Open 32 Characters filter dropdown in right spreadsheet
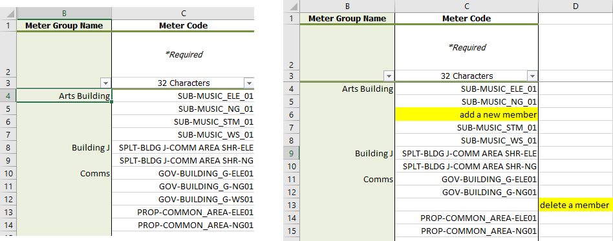Image resolution: width=613 pixels, height=241 pixels. pos(532,76)
